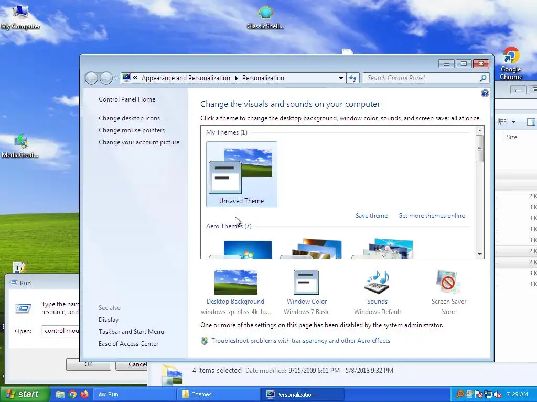Open Display under See also
Viewport: 537px width, 402px height.
pyautogui.click(x=108, y=320)
